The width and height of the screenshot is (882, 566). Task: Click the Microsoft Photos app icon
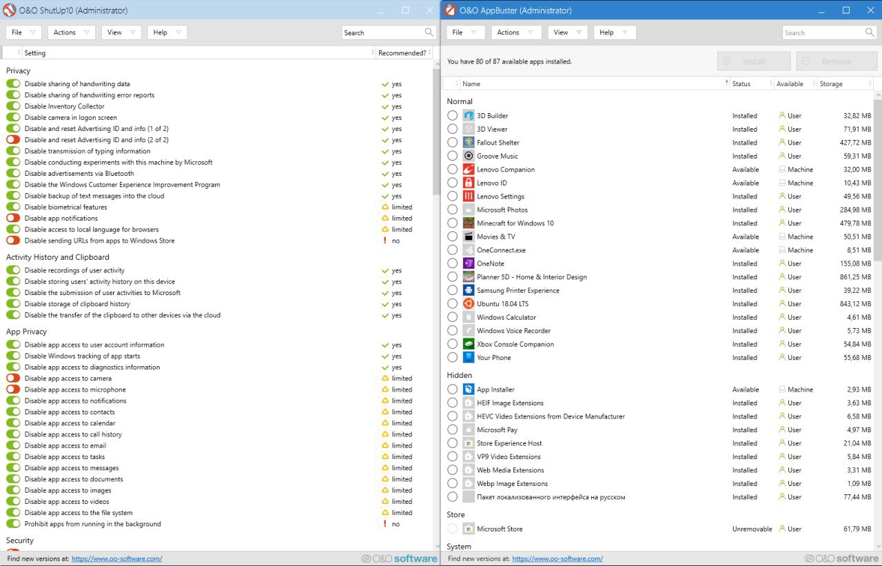click(469, 210)
